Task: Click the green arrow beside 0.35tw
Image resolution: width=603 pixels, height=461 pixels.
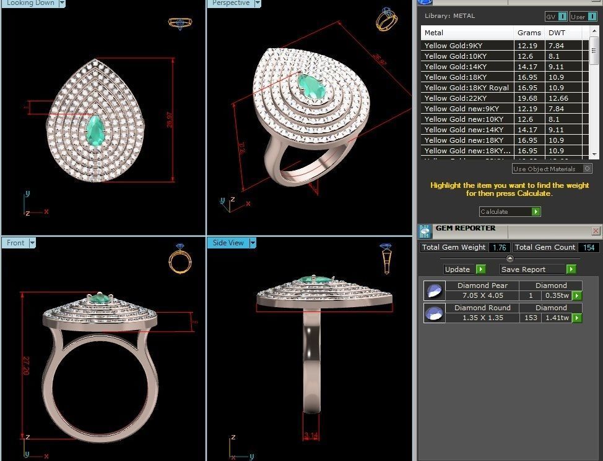Action: click(577, 295)
